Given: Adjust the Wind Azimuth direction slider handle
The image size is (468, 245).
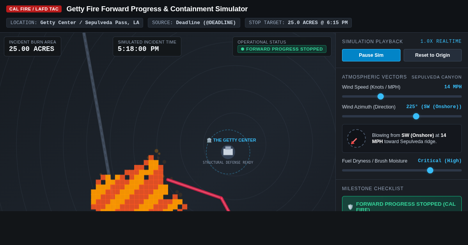Looking at the screenshot, I should tap(416, 116).
